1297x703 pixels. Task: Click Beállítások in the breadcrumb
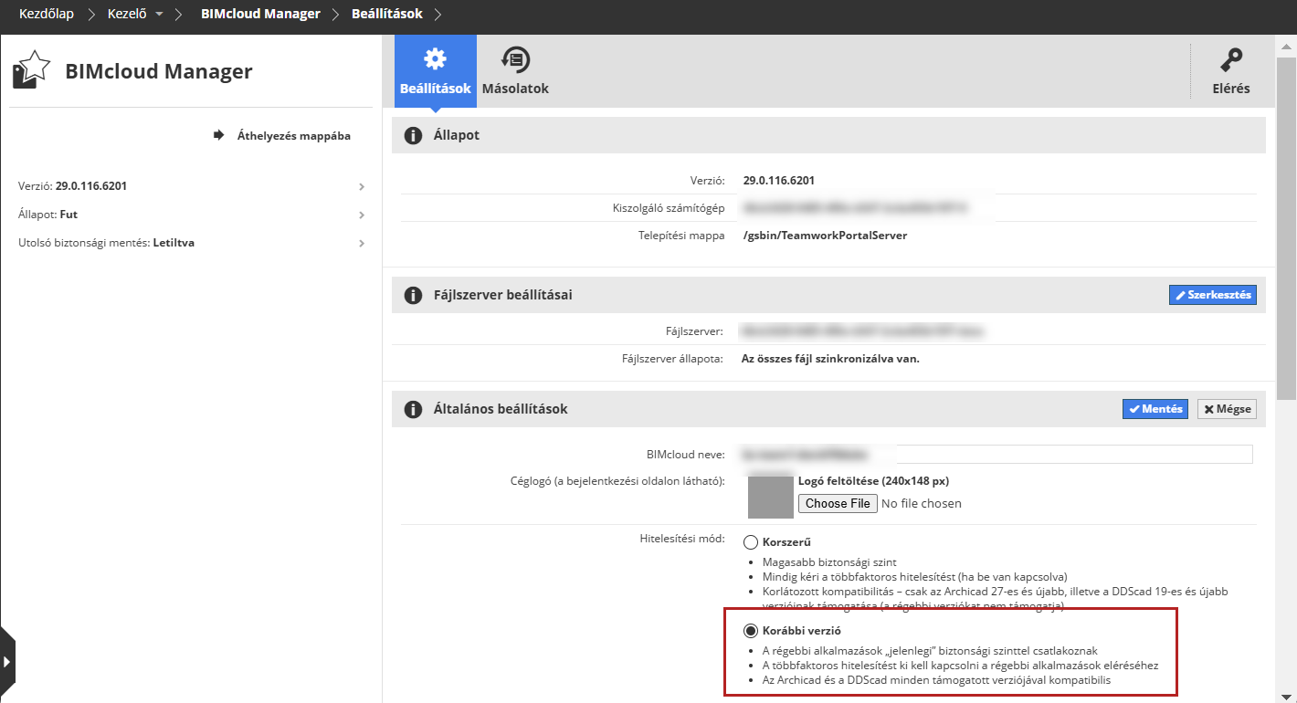click(387, 15)
